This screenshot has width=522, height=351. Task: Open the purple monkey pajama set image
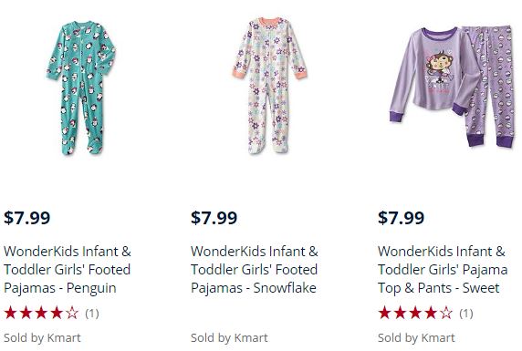coord(451,87)
